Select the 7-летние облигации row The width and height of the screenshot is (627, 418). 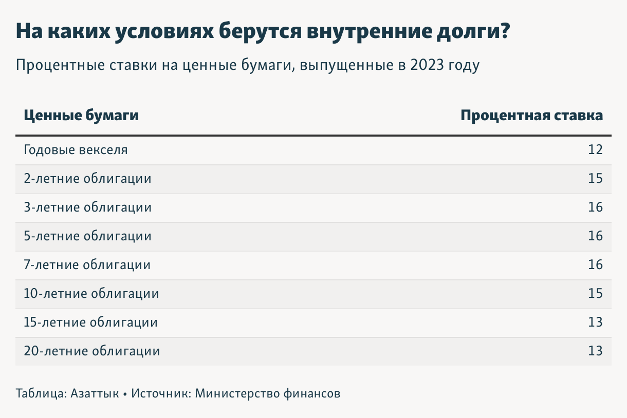point(314,265)
